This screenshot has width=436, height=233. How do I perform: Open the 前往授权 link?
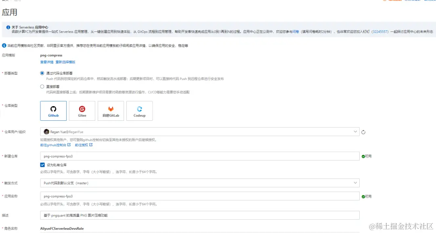tap(82, 145)
